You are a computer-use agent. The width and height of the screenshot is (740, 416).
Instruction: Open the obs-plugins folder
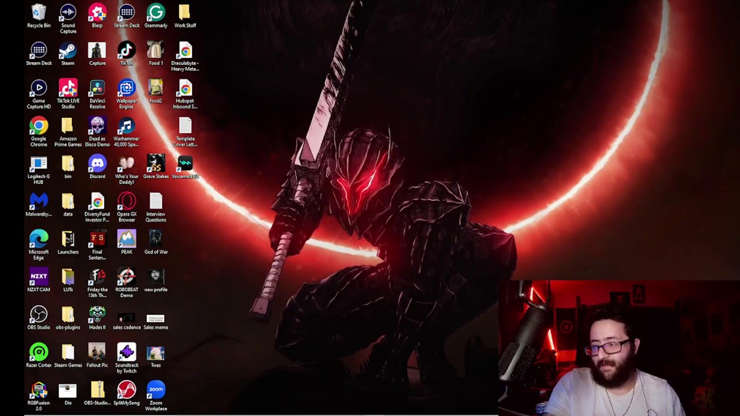click(x=68, y=318)
